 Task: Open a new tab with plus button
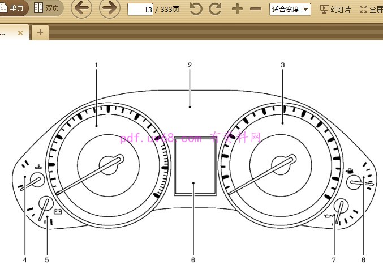click(40, 33)
